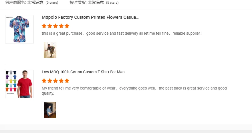Click fourth star in the cotton T-shirt review
252x133 pixels.
[61, 81]
